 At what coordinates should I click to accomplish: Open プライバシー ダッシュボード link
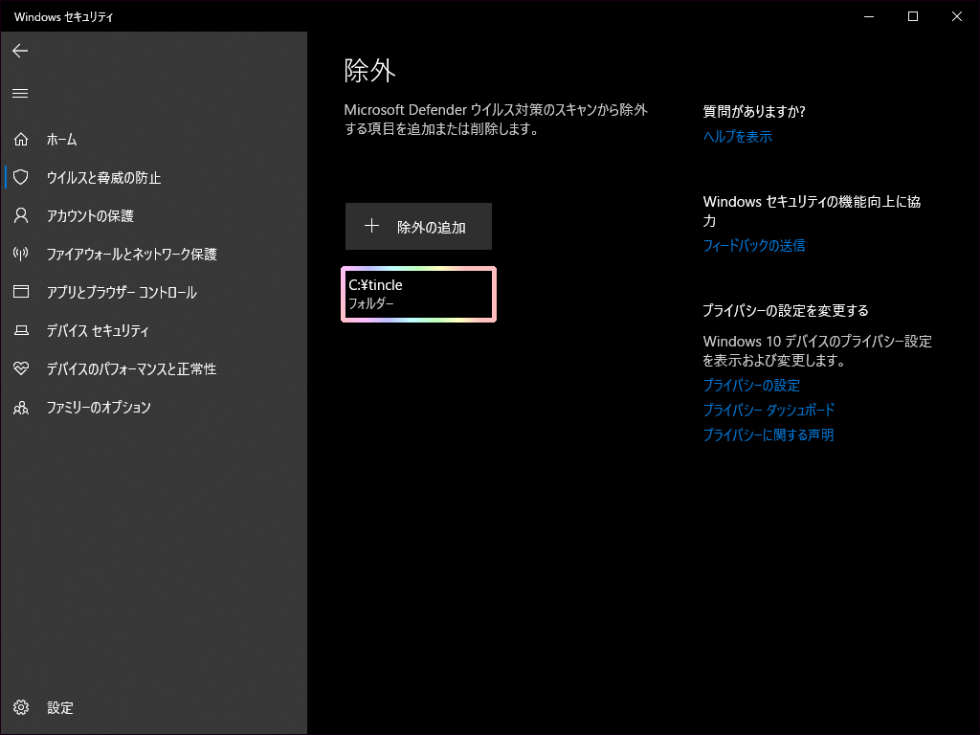[768, 410]
